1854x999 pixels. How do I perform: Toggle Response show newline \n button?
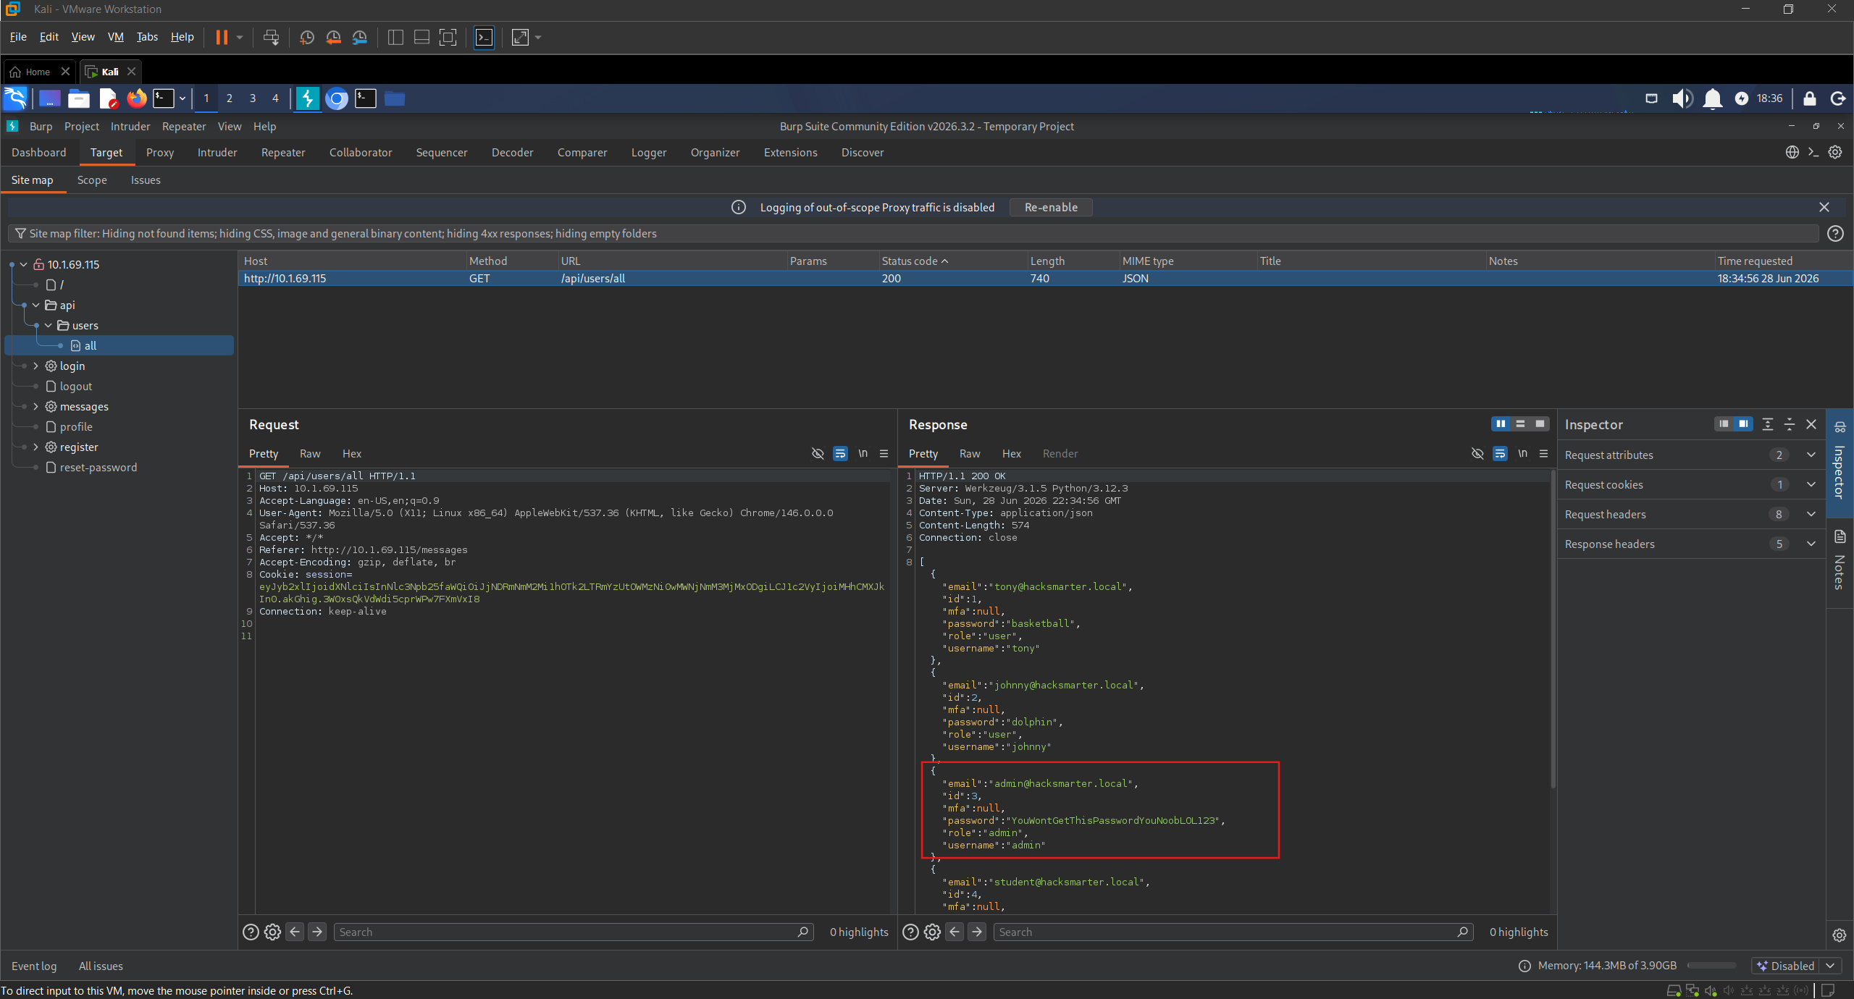(x=1522, y=453)
